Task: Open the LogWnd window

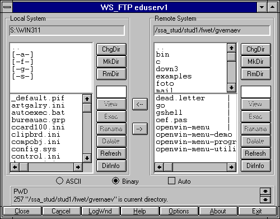Action: [x=101, y=211]
